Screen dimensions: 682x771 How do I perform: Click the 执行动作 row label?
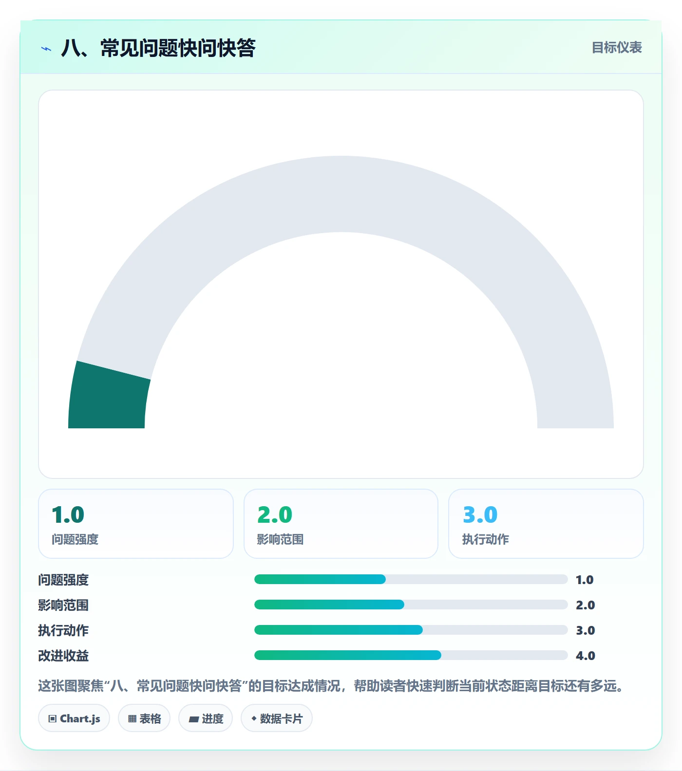63,630
